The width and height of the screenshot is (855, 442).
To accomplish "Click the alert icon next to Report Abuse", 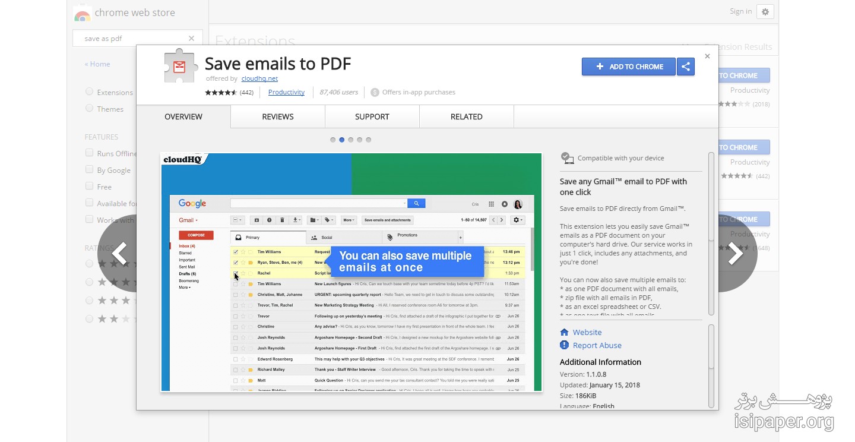I will (565, 345).
